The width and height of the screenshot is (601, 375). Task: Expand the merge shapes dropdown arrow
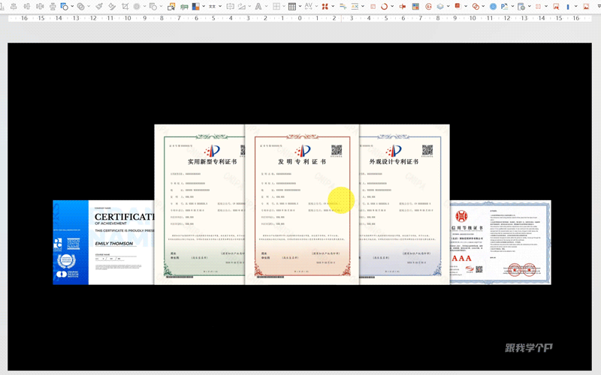pos(89,6)
